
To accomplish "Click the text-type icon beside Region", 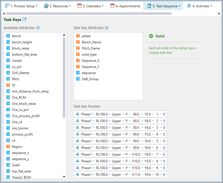I will (x=8, y=147).
